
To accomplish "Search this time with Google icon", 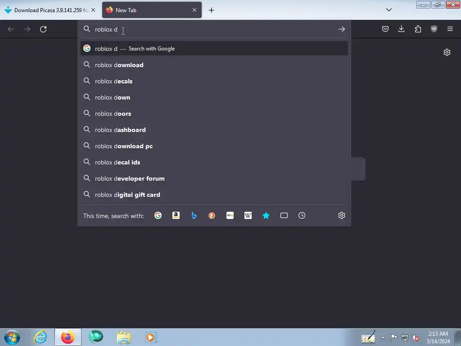I will (158, 215).
